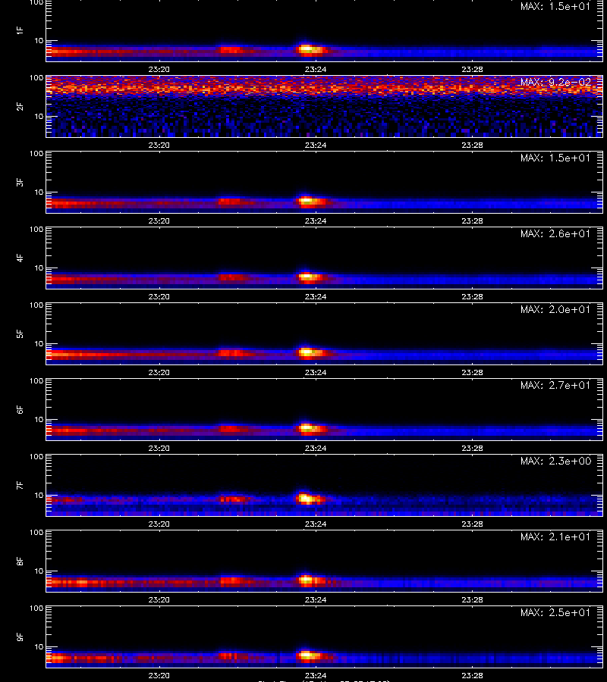
Task: Click the 10 y-axis label of 1F panel
Action: tap(39, 40)
